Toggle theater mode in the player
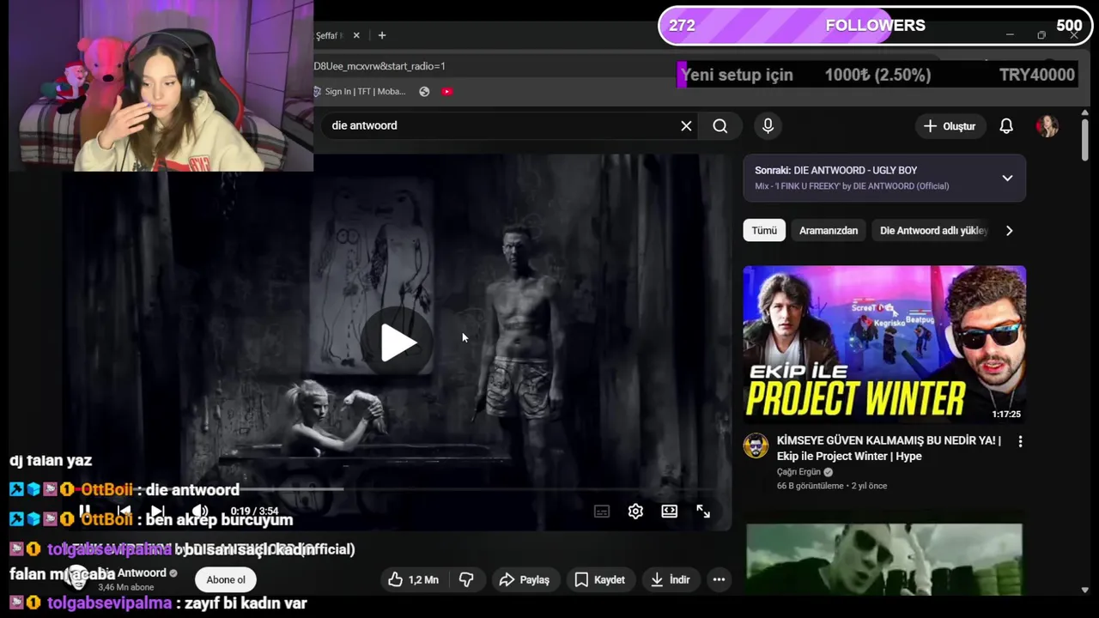The image size is (1099, 618). [670, 512]
